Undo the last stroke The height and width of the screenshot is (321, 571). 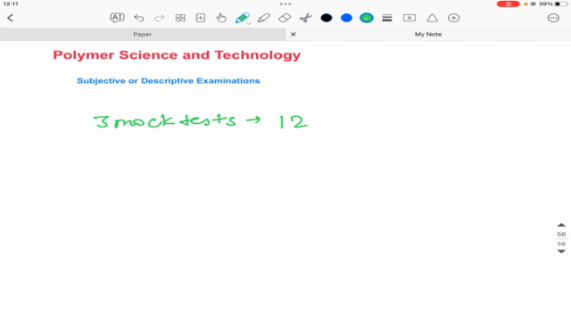click(139, 18)
